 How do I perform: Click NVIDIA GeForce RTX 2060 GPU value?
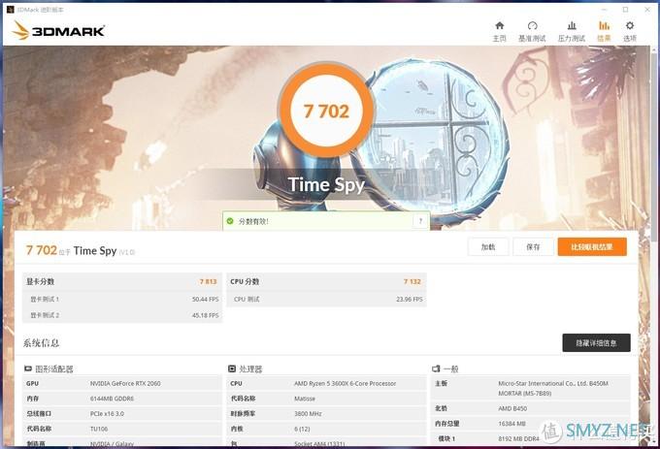pos(125,383)
